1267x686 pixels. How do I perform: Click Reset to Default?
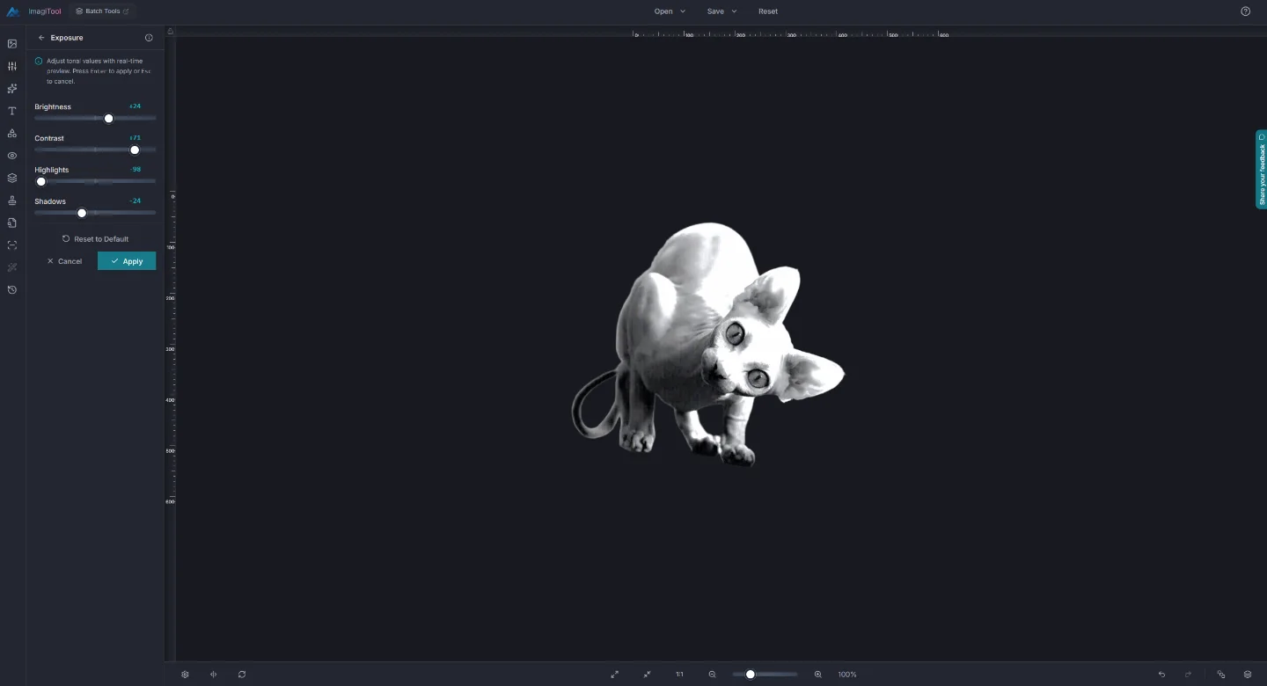tap(95, 239)
